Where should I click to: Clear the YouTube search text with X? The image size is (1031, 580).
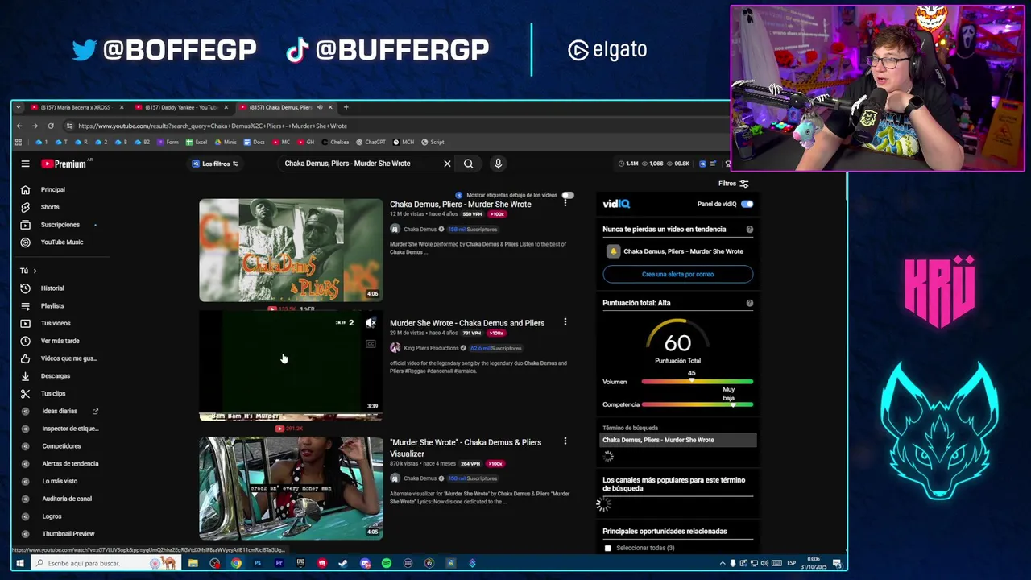[447, 164]
